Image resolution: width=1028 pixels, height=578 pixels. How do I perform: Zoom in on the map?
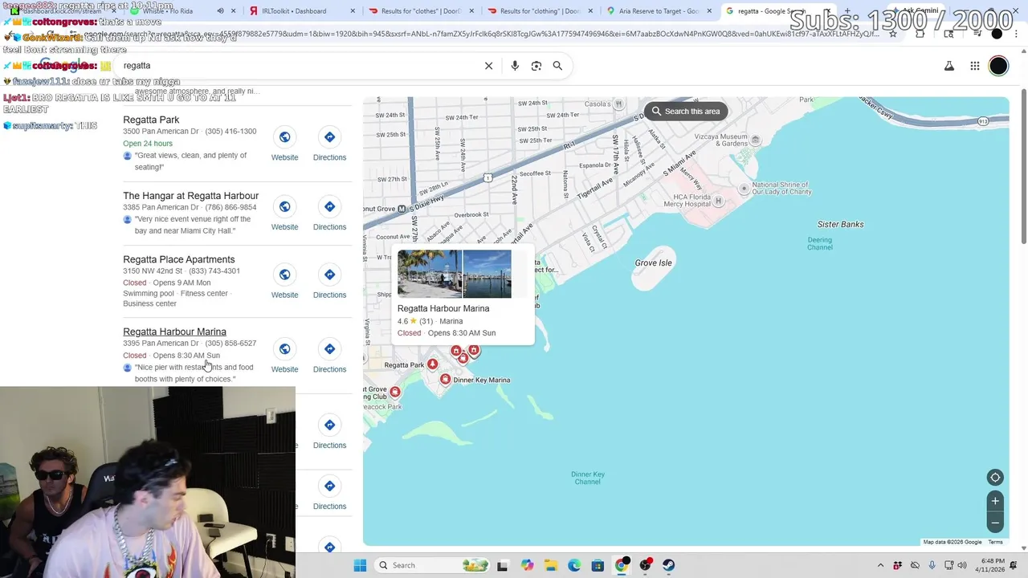click(995, 501)
